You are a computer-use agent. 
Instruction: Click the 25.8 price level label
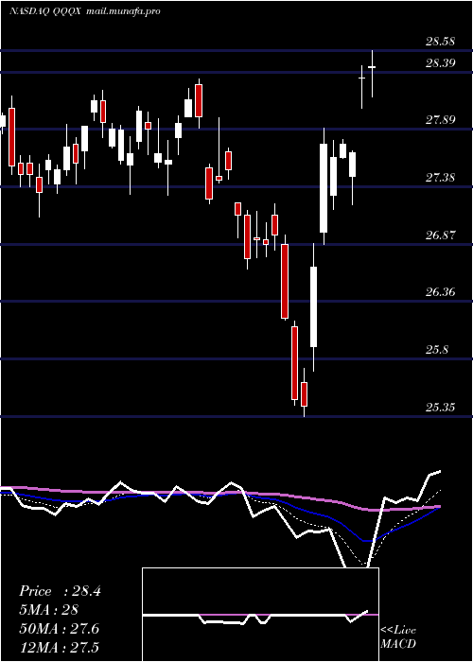(x=437, y=350)
